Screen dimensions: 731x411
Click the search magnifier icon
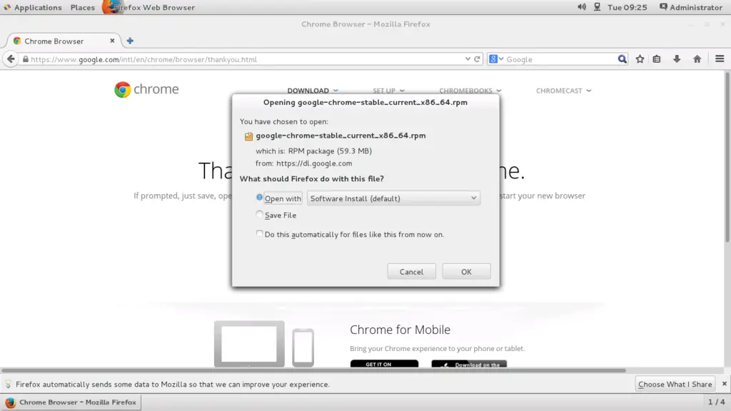[622, 59]
